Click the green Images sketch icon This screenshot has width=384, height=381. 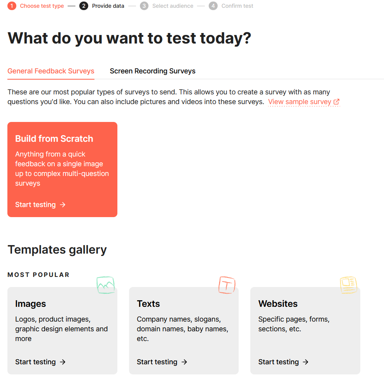point(105,285)
